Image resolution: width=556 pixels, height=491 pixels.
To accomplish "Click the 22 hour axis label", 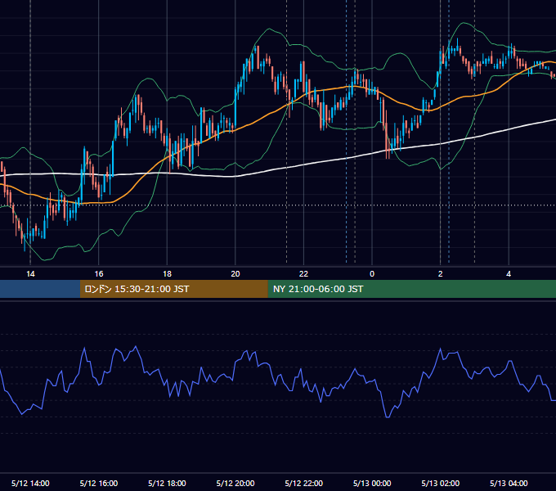I will 303,274.
